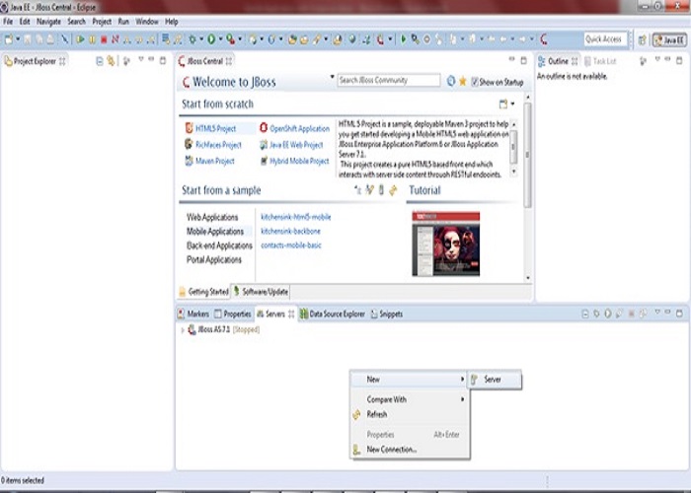
Task: Select Server in the New submenu
Action: [x=495, y=380]
